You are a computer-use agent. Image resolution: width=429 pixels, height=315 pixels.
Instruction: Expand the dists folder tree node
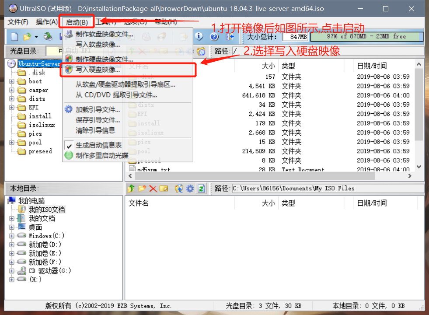pos(12,98)
